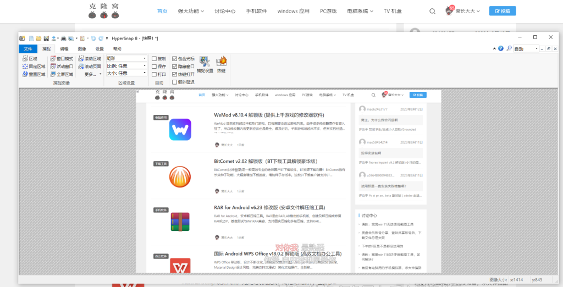This screenshot has width=563, height=287.
Task: Switch to the 设置 ribbon tab
Action: tap(100, 49)
